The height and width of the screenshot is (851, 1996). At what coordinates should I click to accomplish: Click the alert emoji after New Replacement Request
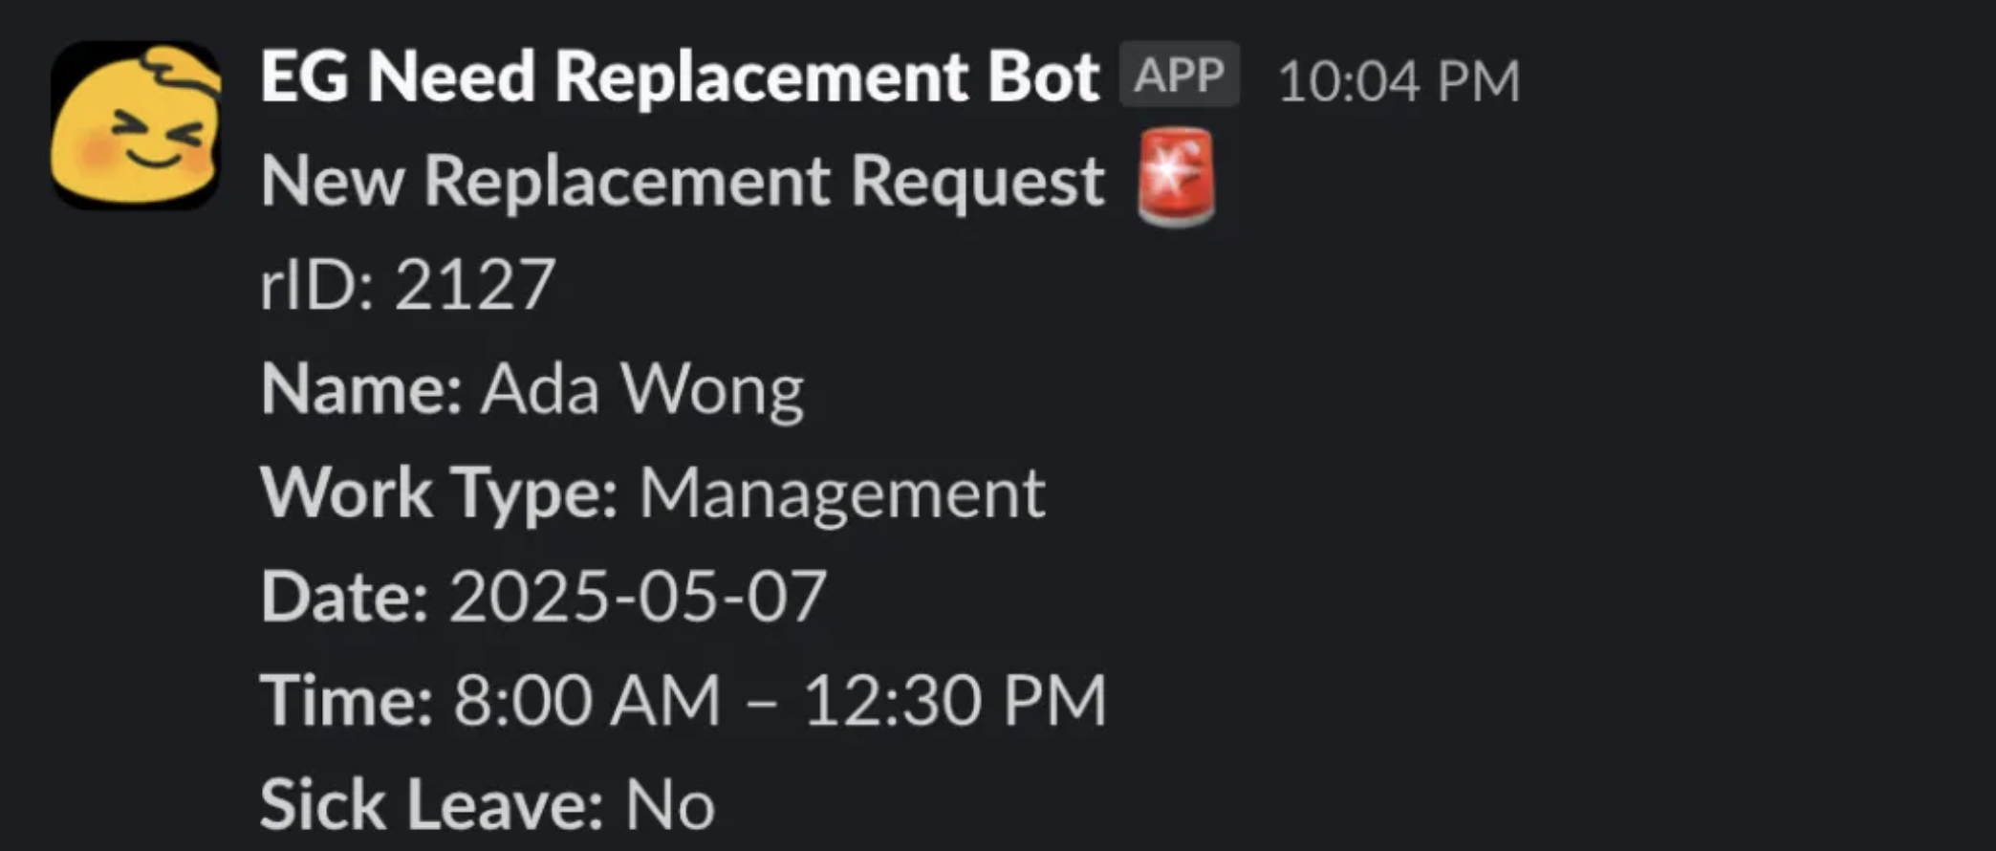[1178, 182]
